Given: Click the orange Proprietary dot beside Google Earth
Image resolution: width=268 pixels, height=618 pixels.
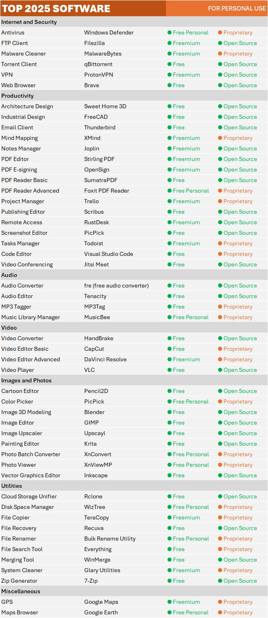Looking at the screenshot, I should pyautogui.click(x=220, y=612).
